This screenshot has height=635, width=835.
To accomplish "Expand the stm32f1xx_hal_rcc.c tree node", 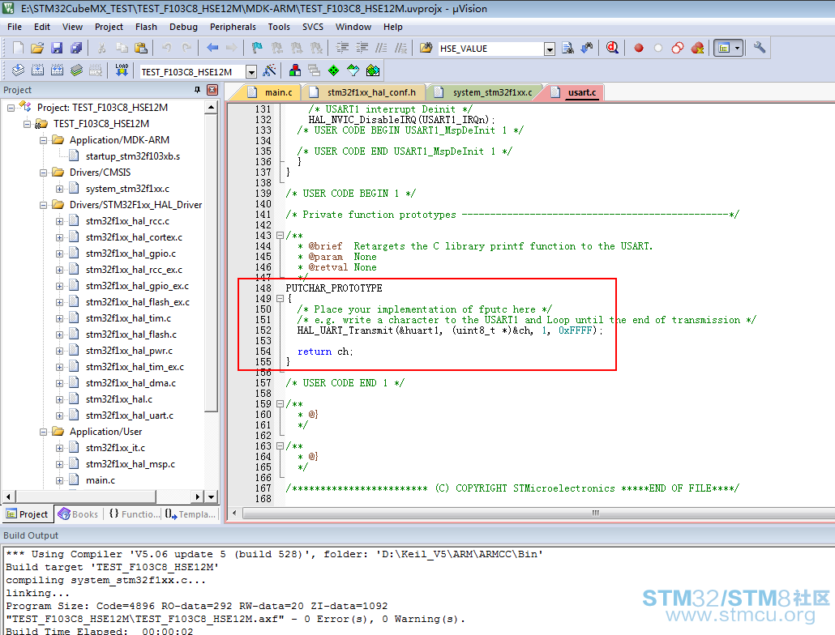I will (59, 221).
